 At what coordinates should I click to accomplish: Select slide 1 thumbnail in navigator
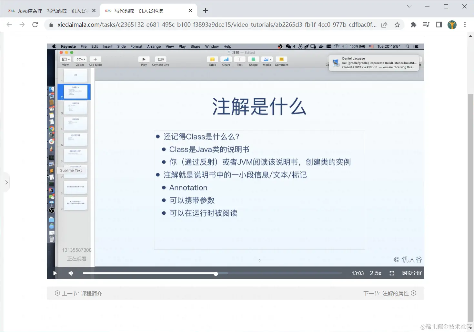(76, 76)
